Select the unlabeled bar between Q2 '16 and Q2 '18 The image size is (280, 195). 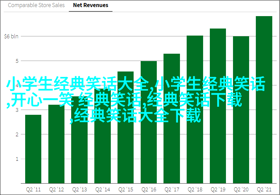(172, 141)
